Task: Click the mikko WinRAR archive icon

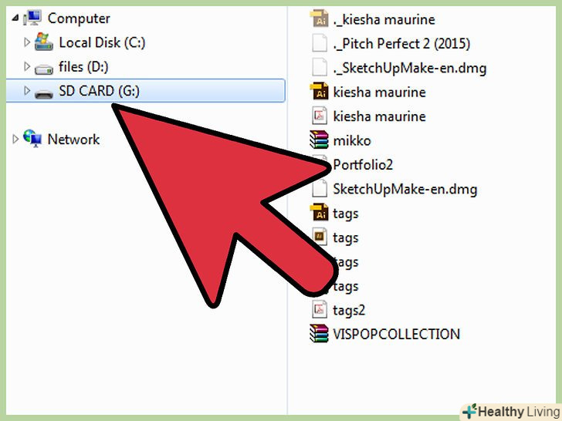Action: pyautogui.click(x=319, y=140)
